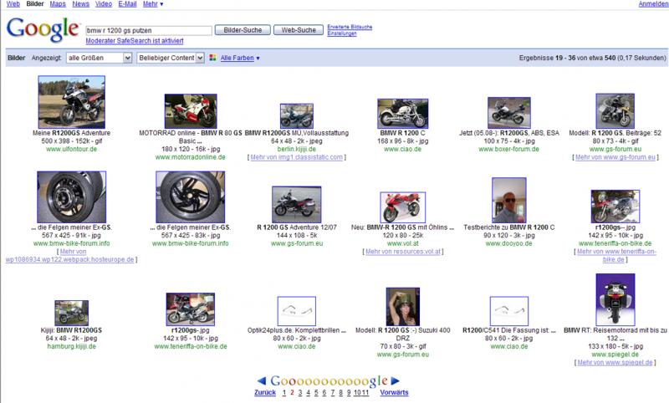Open the Beliebiger Content dropdown

coord(171,59)
